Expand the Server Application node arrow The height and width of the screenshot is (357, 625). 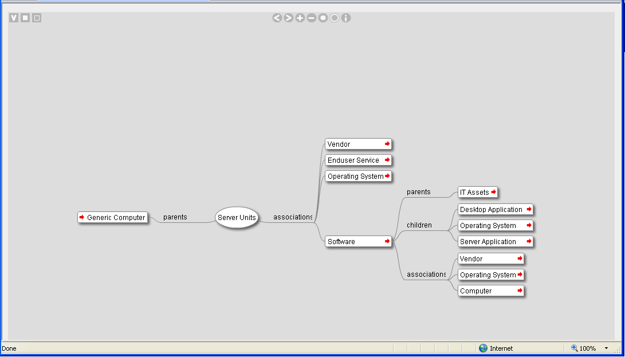[x=529, y=241]
